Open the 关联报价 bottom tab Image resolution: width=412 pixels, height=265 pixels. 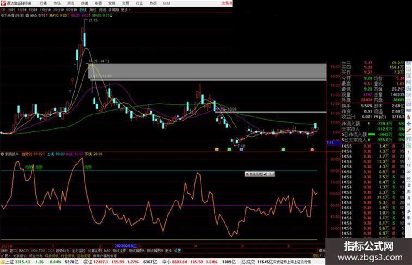pos(20,255)
